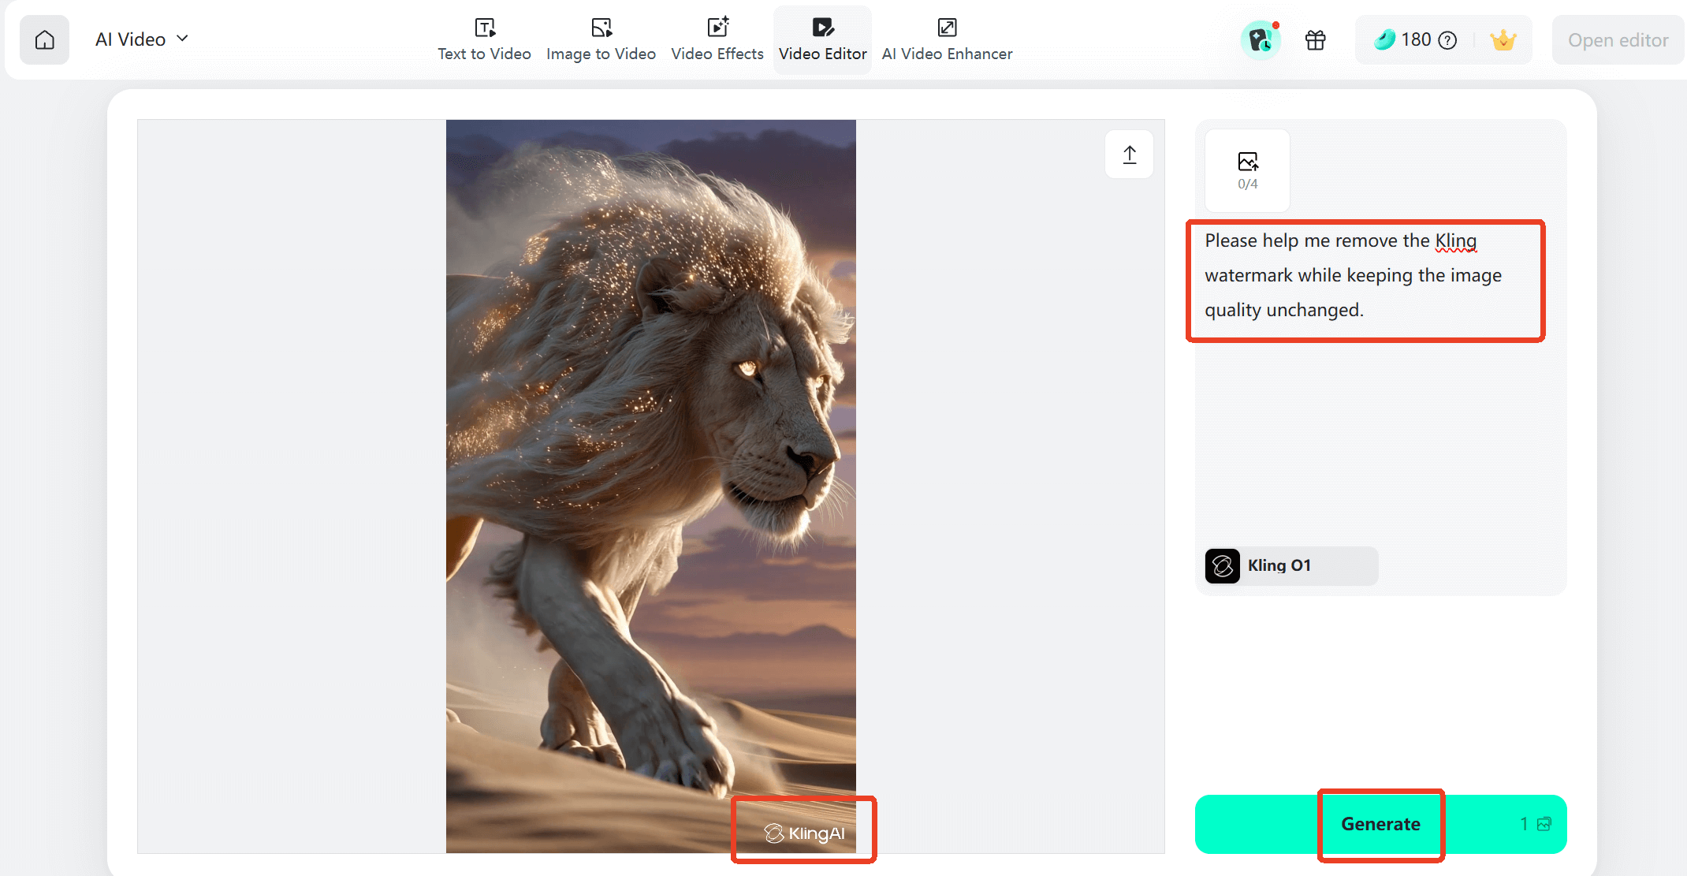
Task: Click the KlingAI watermark on the lion image
Action: (x=803, y=830)
